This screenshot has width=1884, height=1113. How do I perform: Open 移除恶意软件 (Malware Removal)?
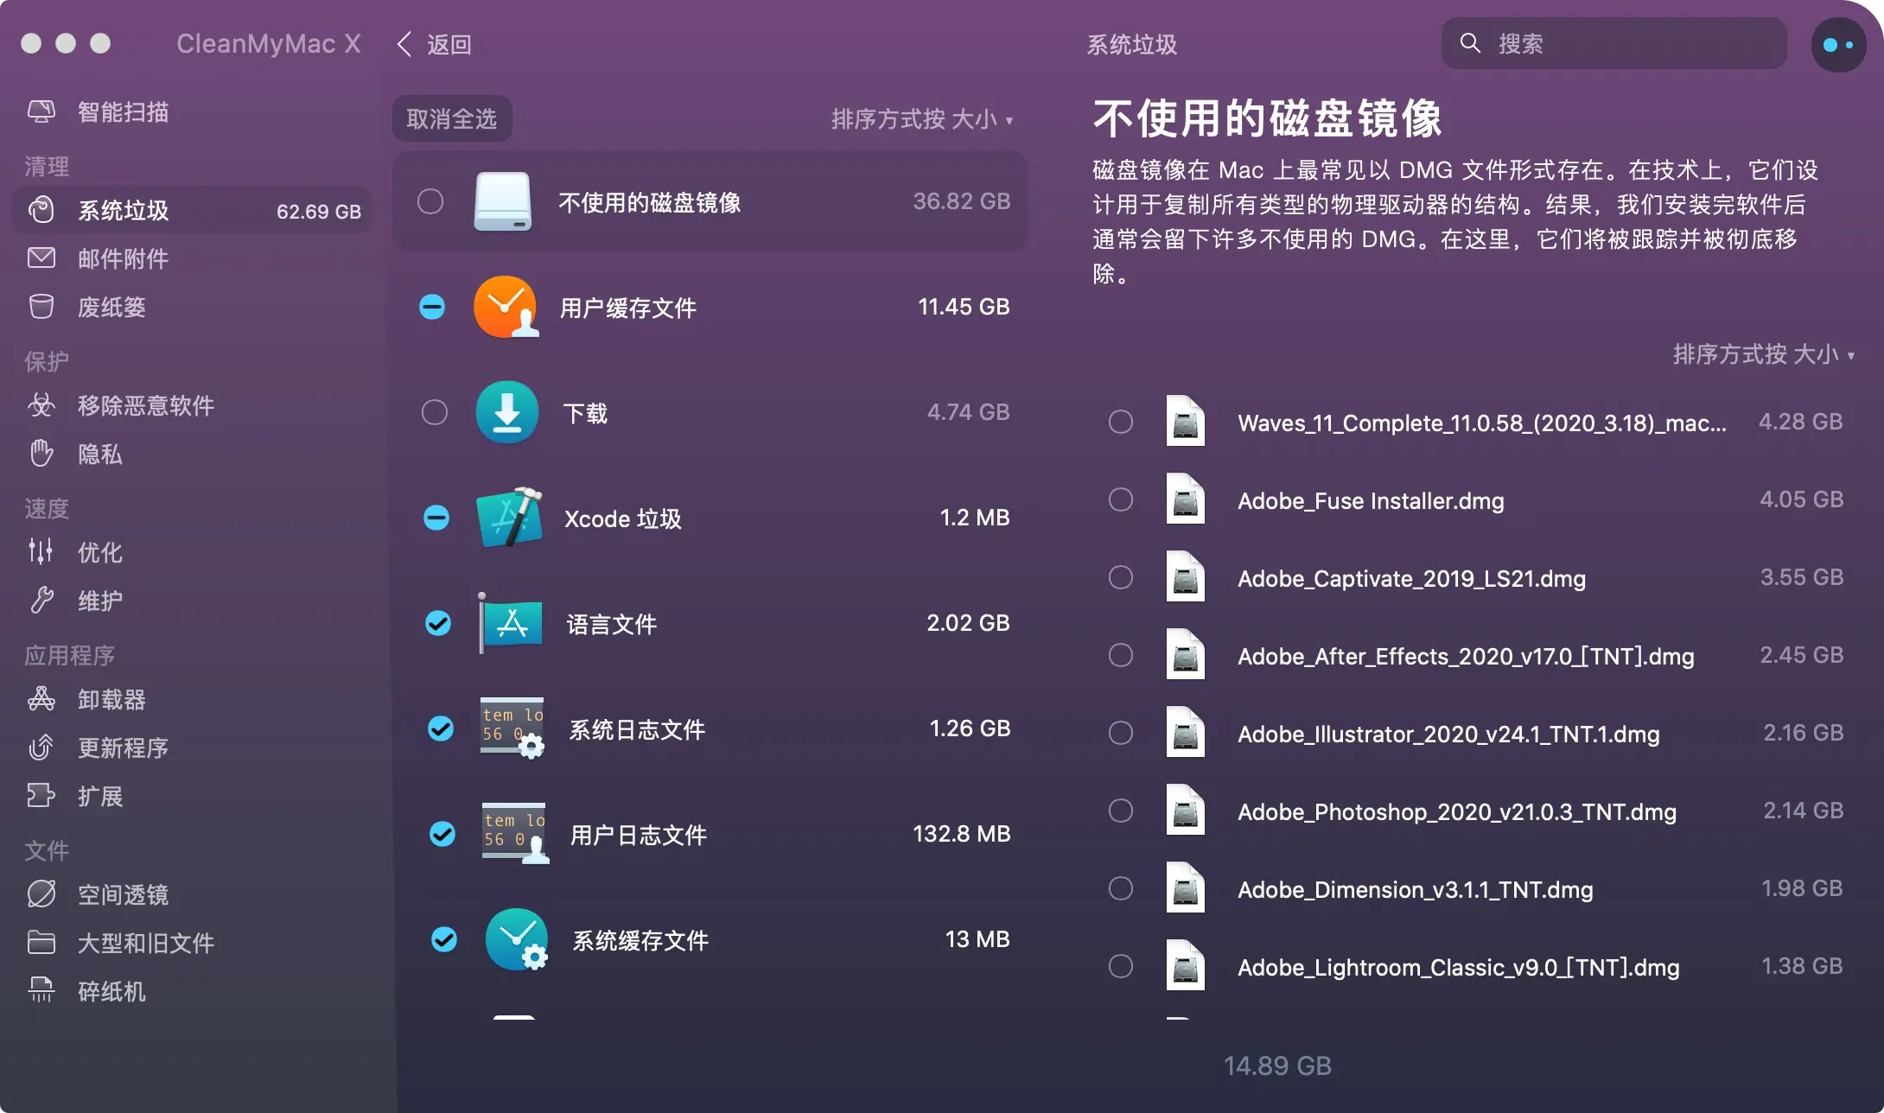coord(145,405)
